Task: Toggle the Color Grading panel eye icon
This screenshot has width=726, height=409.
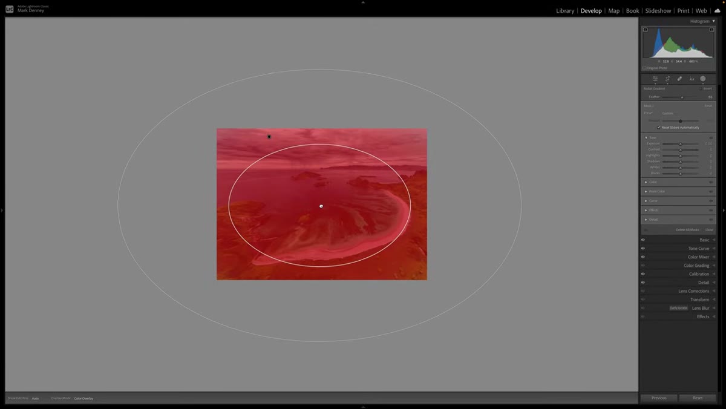Action: pyautogui.click(x=643, y=266)
